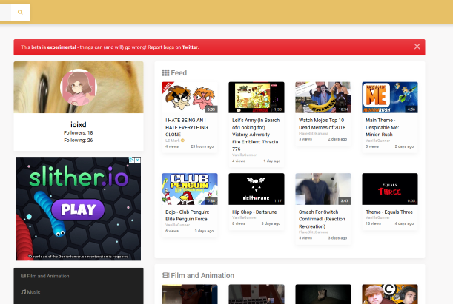Click the search magnifier icon
This screenshot has width=453, height=304.
pyautogui.click(x=20, y=12)
